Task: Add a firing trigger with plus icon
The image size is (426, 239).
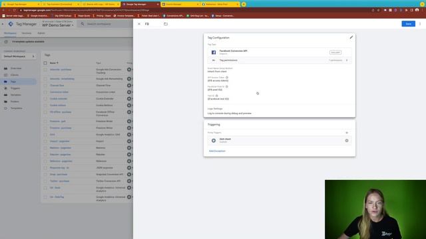Action: (347, 133)
